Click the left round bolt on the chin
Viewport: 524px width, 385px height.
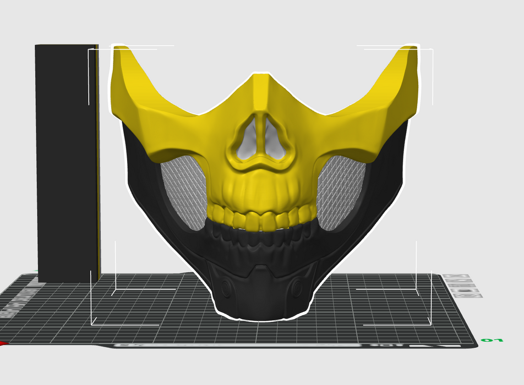pos(226,287)
